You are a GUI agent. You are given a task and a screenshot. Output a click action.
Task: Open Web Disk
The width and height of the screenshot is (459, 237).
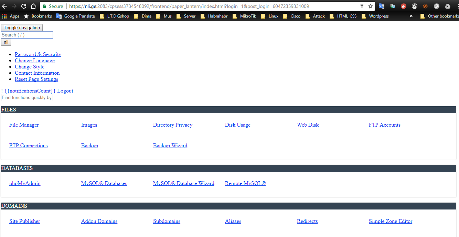click(x=308, y=125)
